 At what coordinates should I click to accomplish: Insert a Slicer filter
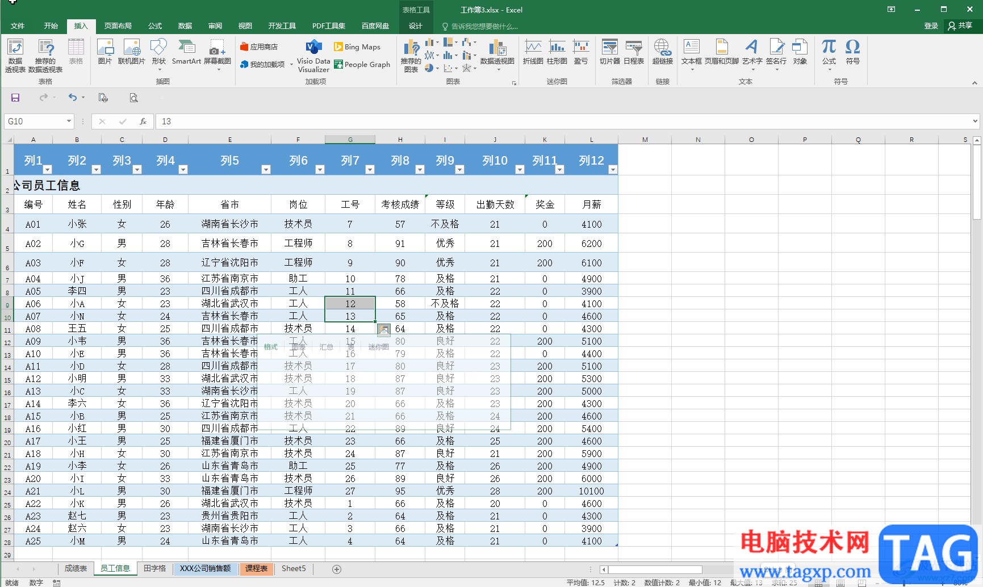click(610, 52)
